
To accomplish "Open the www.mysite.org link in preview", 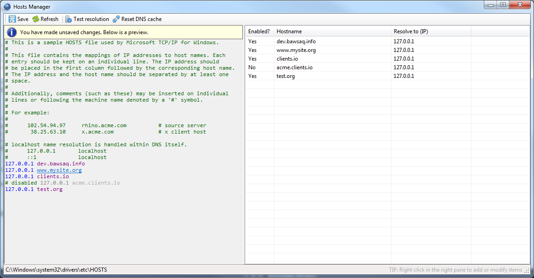I will point(59,170).
